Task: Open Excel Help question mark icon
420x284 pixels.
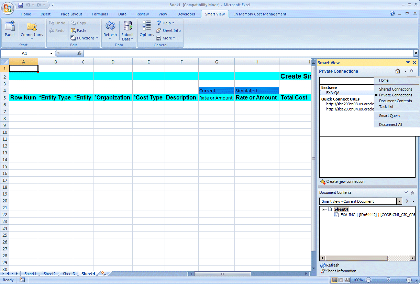Action: coord(392,14)
